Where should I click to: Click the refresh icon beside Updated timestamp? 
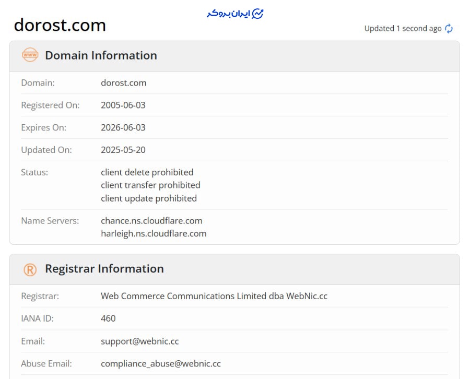449,29
